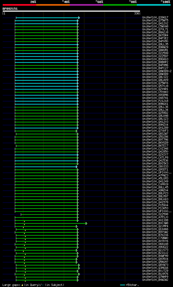173x287 pixels.
Task: Click the red 20% identity legend segment
Action: (x=19, y=5)
